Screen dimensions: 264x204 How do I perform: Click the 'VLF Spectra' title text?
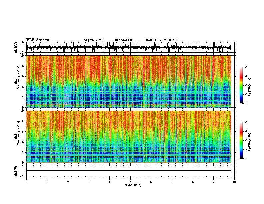pos(38,40)
